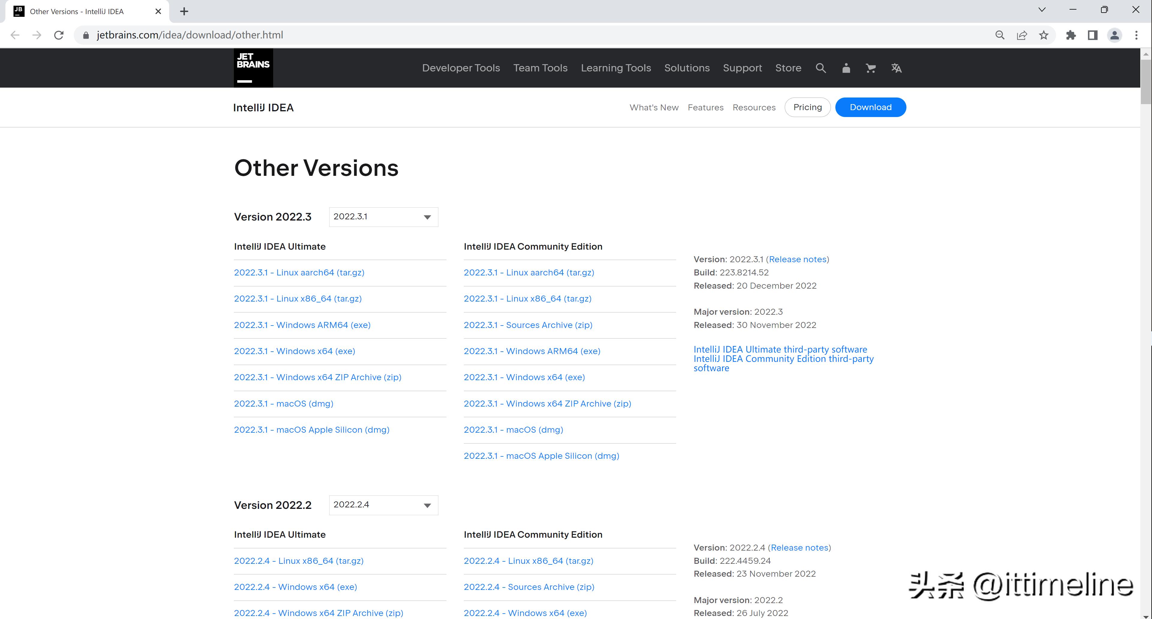The image size is (1152, 619).
Task: Click the page vertical scrollbar thumb
Action: point(1146,81)
